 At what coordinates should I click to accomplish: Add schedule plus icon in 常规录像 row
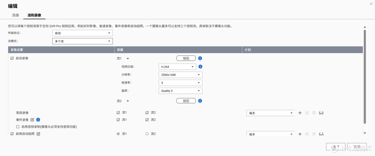(x=300, y=113)
